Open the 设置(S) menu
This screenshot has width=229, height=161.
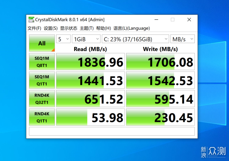[51, 28]
